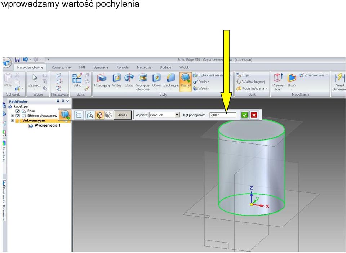
Task: Select the Zaokrąglaj round tool
Action: click(x=171, y=81)
